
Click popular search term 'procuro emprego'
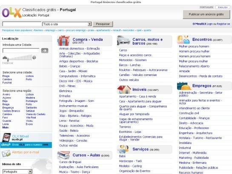[x=76, y=30]
